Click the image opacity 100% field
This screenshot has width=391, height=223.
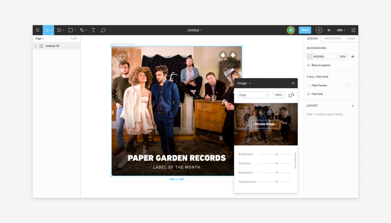278,95
